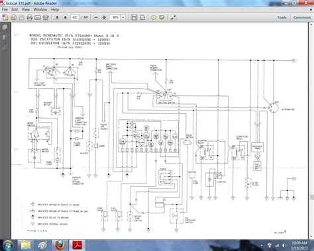Click the Windows Start button

(x=8, y=245)
